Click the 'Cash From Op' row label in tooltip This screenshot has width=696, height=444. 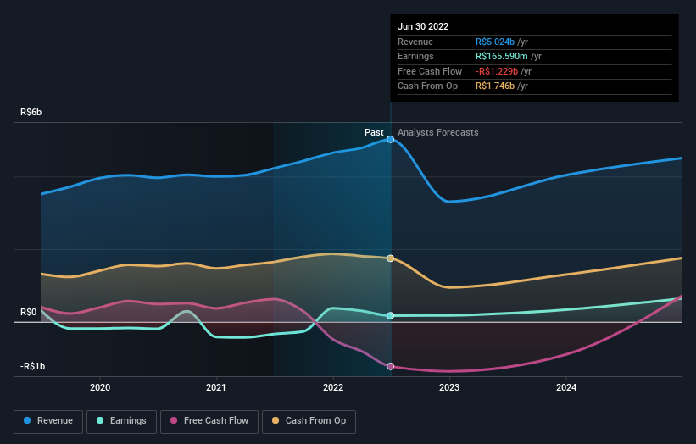(427, 86)
